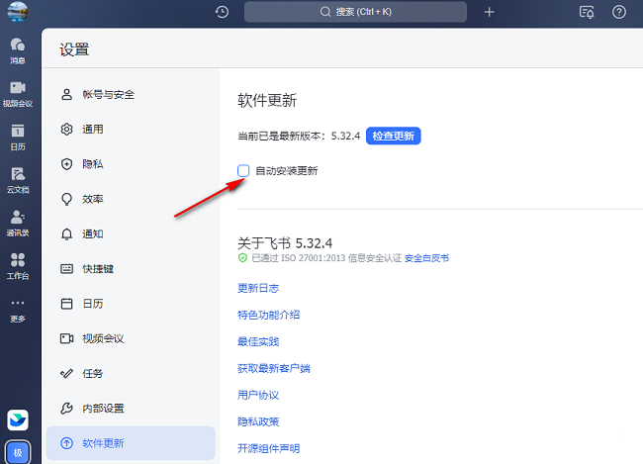This screenshot has height=464, width=643.
Task: Click the search box at top
Action: [356, 12]
